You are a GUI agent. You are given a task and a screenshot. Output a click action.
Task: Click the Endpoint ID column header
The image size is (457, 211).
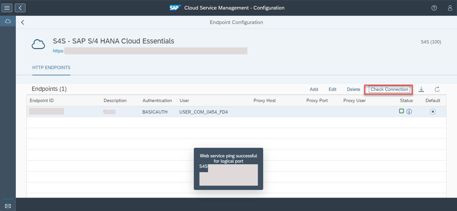42,100
